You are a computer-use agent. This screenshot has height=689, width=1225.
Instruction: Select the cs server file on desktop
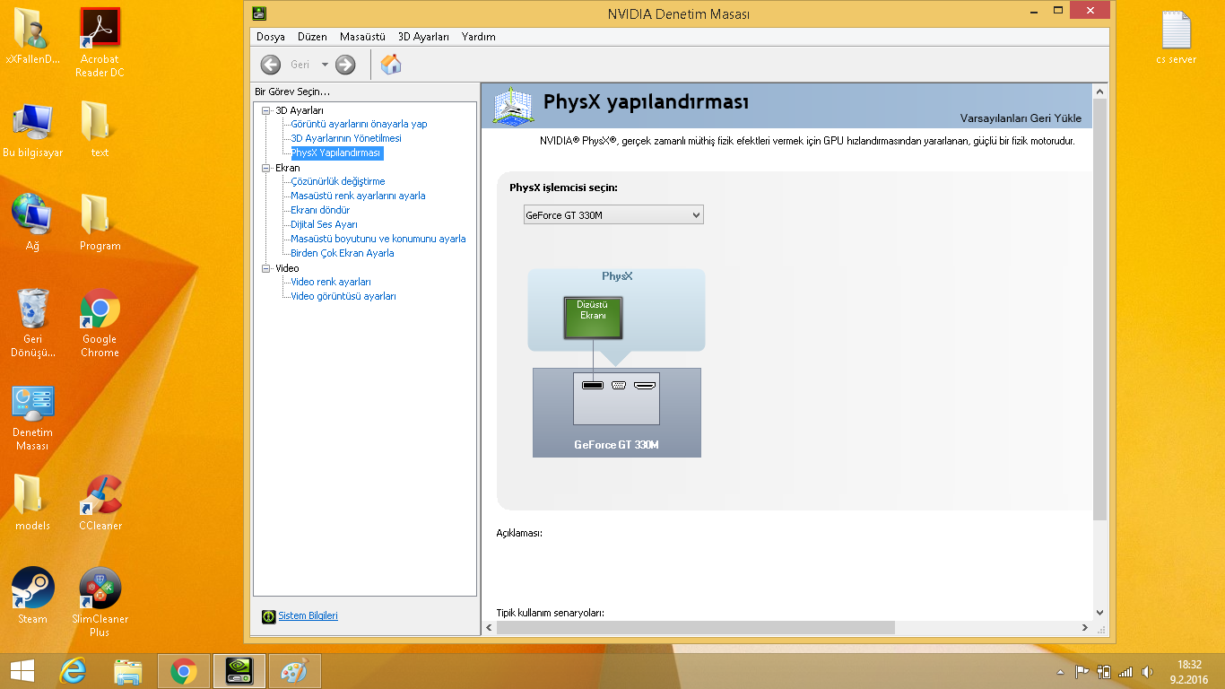(x=1176, y=37)
